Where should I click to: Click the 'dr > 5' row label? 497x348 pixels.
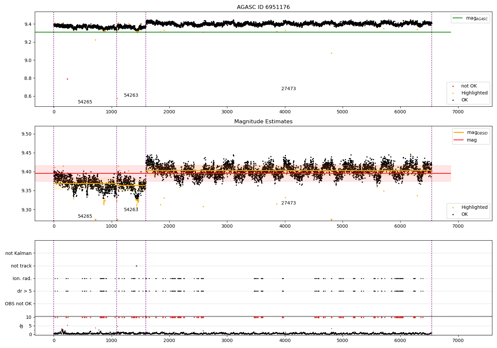point(25,291)
